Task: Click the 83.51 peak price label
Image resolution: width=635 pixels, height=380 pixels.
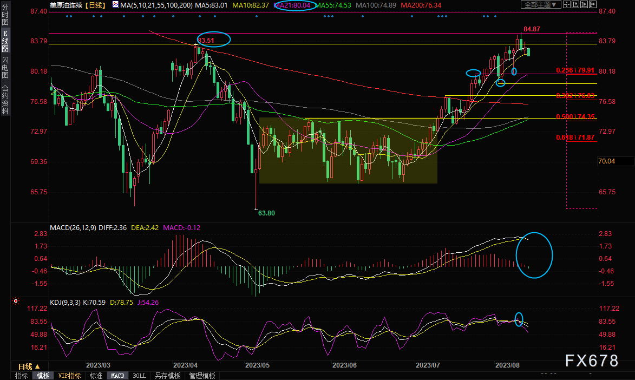Action: [x=206, y=41]
